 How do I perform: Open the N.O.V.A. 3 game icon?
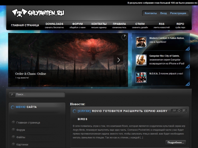pos(141,77)
